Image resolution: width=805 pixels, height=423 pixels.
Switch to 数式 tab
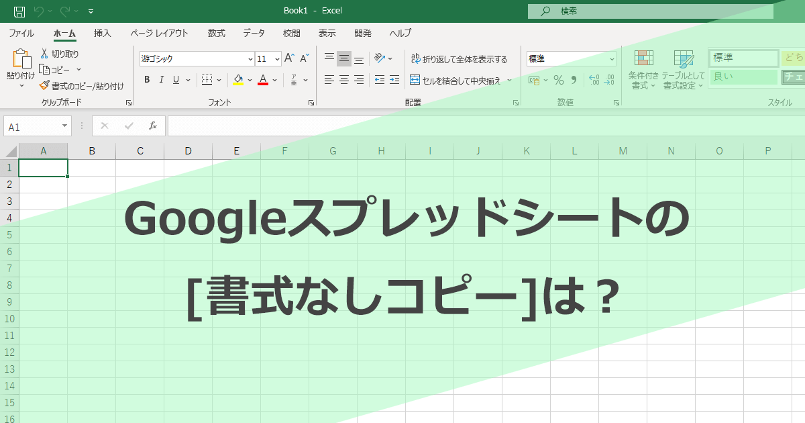pos(217,33)
